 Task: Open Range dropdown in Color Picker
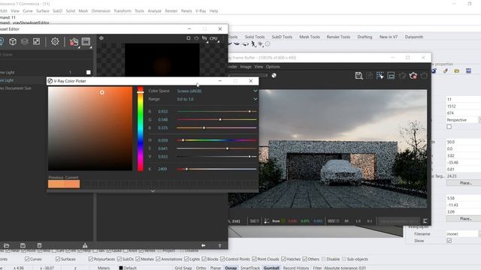(216, 99)
